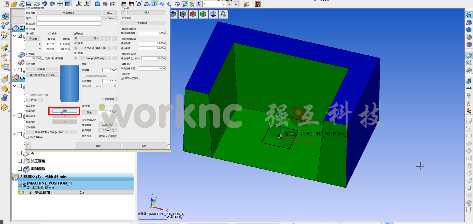Tick the checkbox beside 加工视角 in tree
The height and width of the screenshot is (224, 473).
click(x=20, y=161)
